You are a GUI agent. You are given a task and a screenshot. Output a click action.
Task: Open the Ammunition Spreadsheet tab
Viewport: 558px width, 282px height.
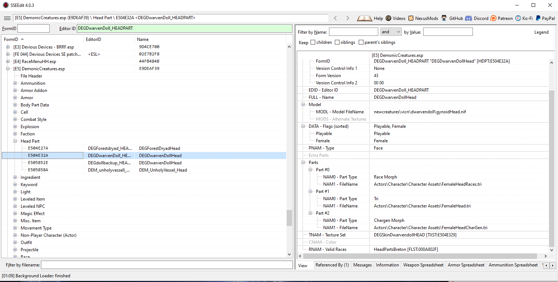[513, 265]
